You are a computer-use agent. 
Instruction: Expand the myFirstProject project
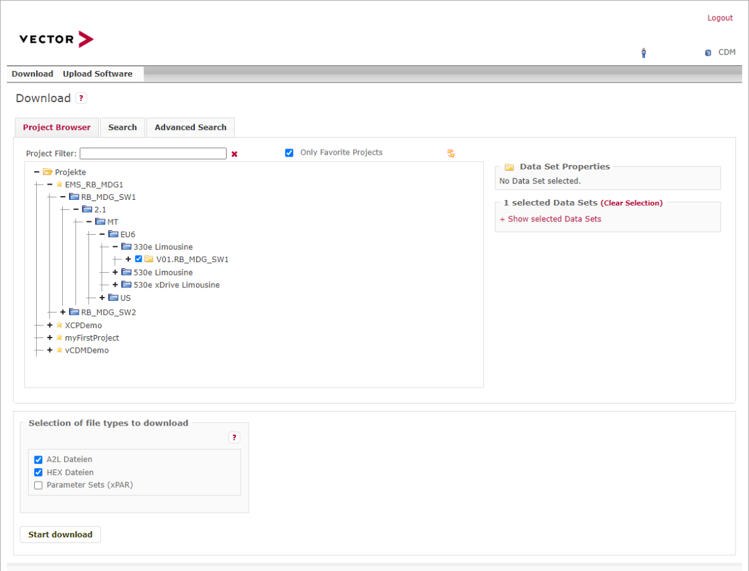tap(50, 338)
